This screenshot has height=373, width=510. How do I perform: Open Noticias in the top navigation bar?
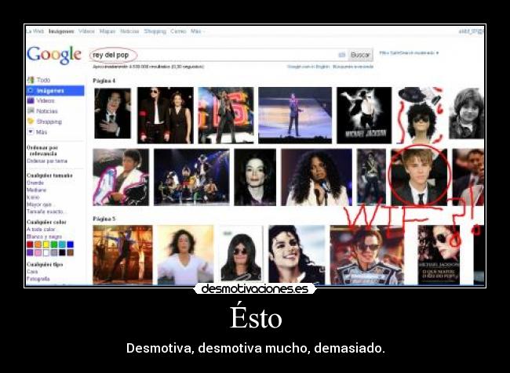[129, 31]
